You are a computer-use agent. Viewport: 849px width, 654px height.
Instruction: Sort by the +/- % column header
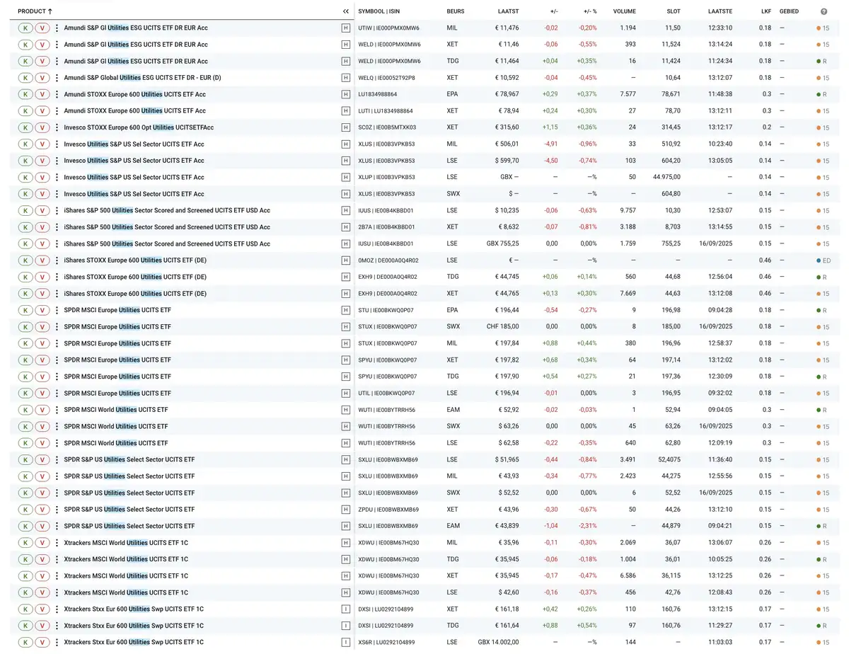[x=590, y=11]
